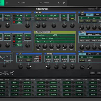This screenshot has height=101, width=101.
Task: Enable the NOISE waveform on lower oscillator
Action: point(14,45)
